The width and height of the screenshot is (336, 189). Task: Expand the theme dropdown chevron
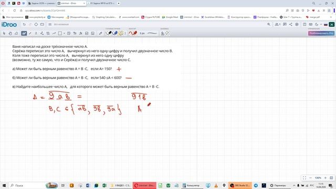pos(321,25)
